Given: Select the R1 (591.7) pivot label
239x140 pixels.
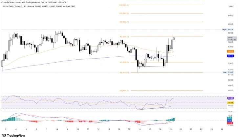Looking at the screenshot, I should 124,37.
